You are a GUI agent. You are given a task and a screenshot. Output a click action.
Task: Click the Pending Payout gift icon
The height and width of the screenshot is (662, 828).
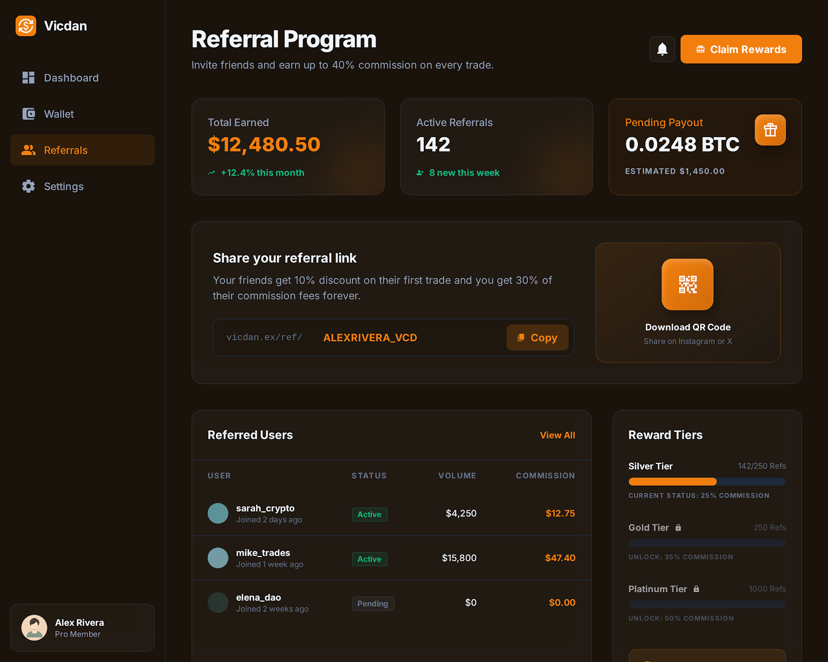770,130
